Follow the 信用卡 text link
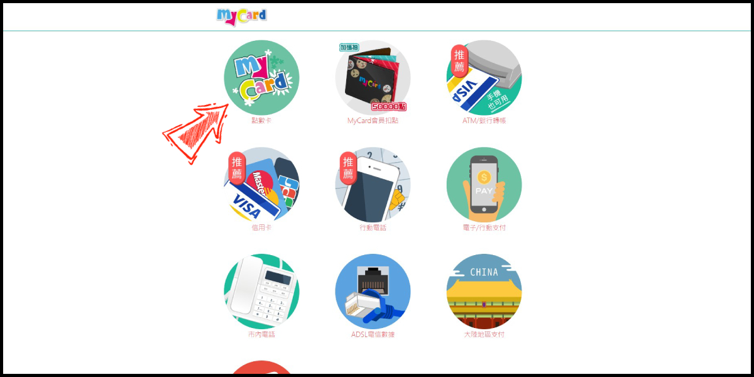This screenshot has height=377, width=754. pyautogui.click(x=261, y=227)
